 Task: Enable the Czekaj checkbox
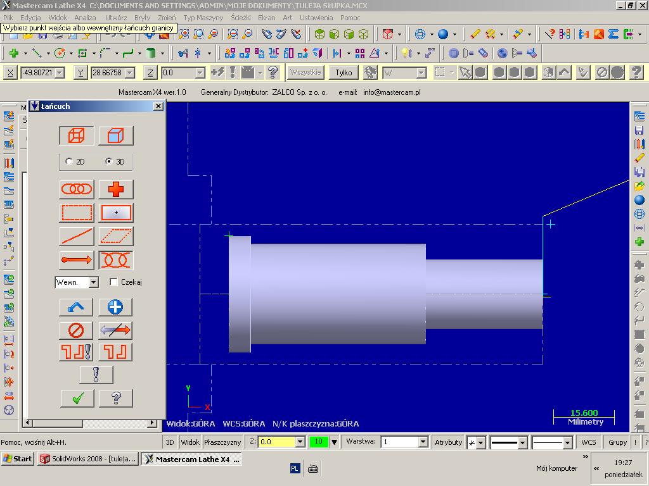tap(113, 282)
